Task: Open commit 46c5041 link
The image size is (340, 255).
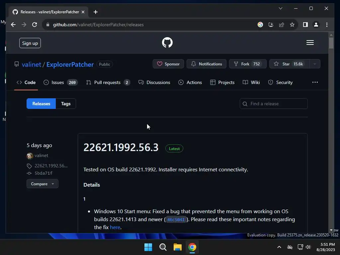Action: coord(176,220)
